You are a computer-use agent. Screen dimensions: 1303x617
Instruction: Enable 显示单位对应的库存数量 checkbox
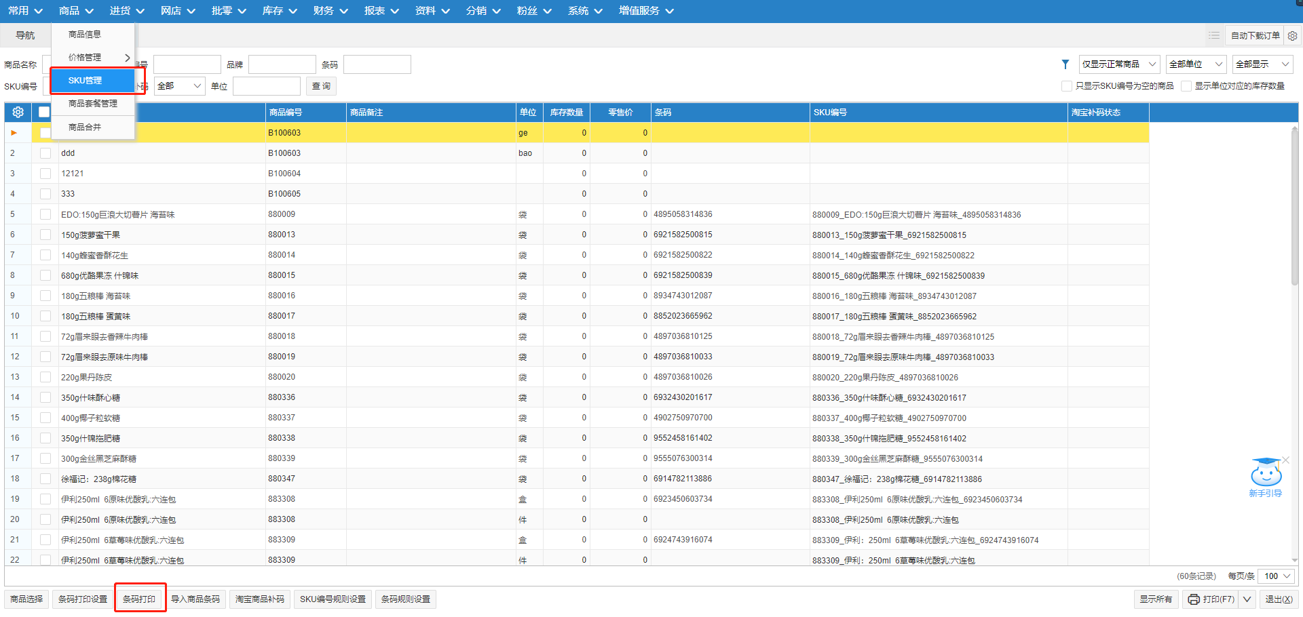1186,86
